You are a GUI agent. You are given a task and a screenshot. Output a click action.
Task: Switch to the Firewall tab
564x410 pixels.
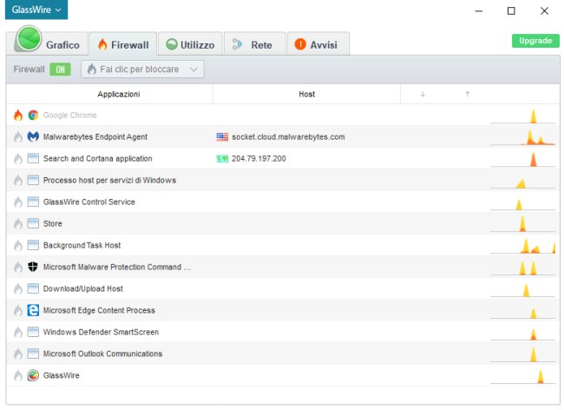pyautogui.click(x=122, y=44)
